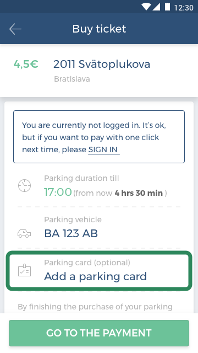Tap the Bratislava city subtitle
This screenshot has width=198, height=353.
72,79
